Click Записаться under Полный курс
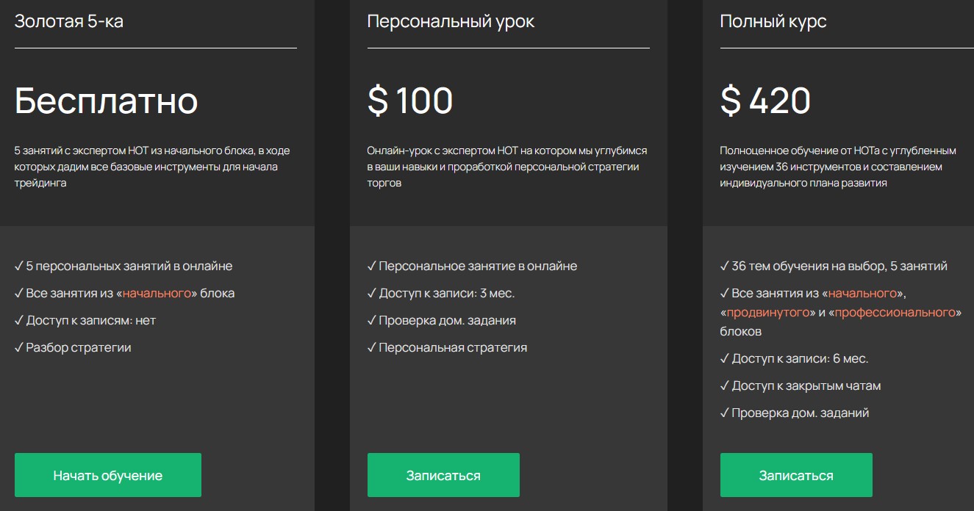This screenshot has height=511, width=974. click(796, 475)
